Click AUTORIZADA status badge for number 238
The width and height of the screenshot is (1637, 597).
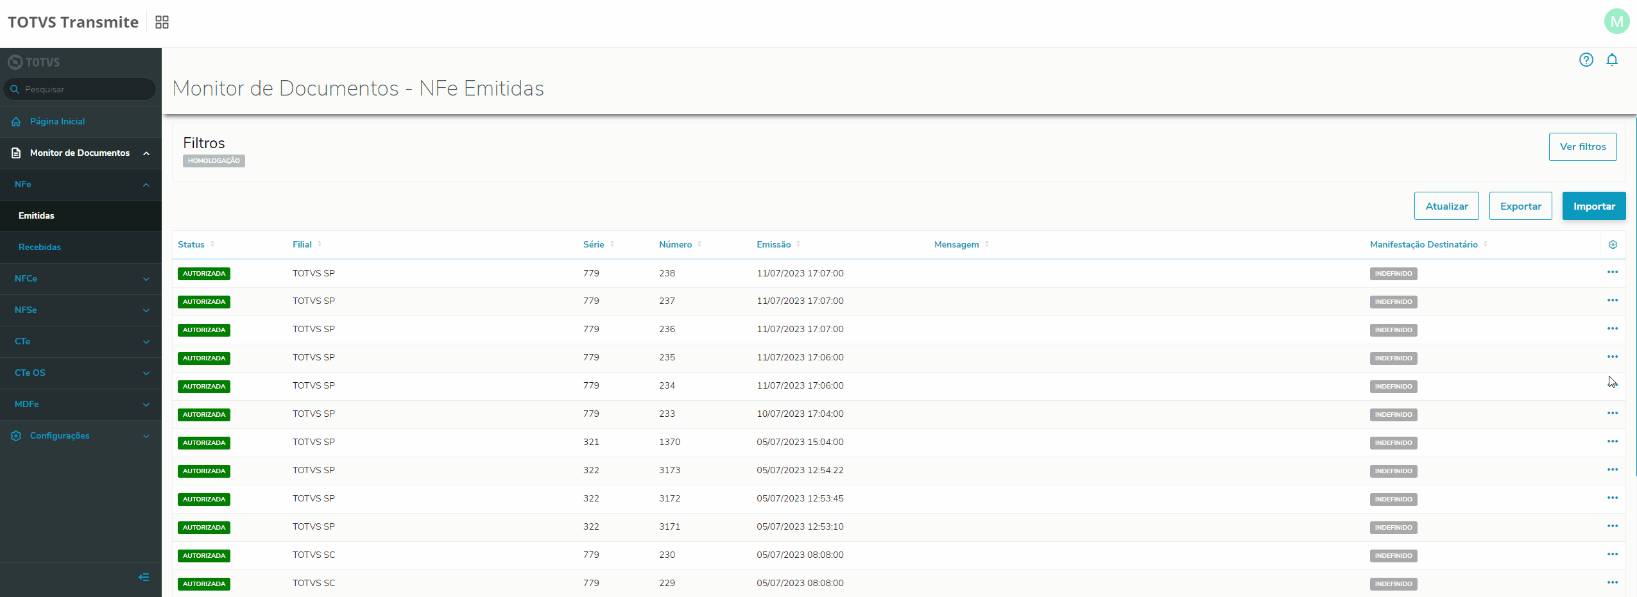204,274
